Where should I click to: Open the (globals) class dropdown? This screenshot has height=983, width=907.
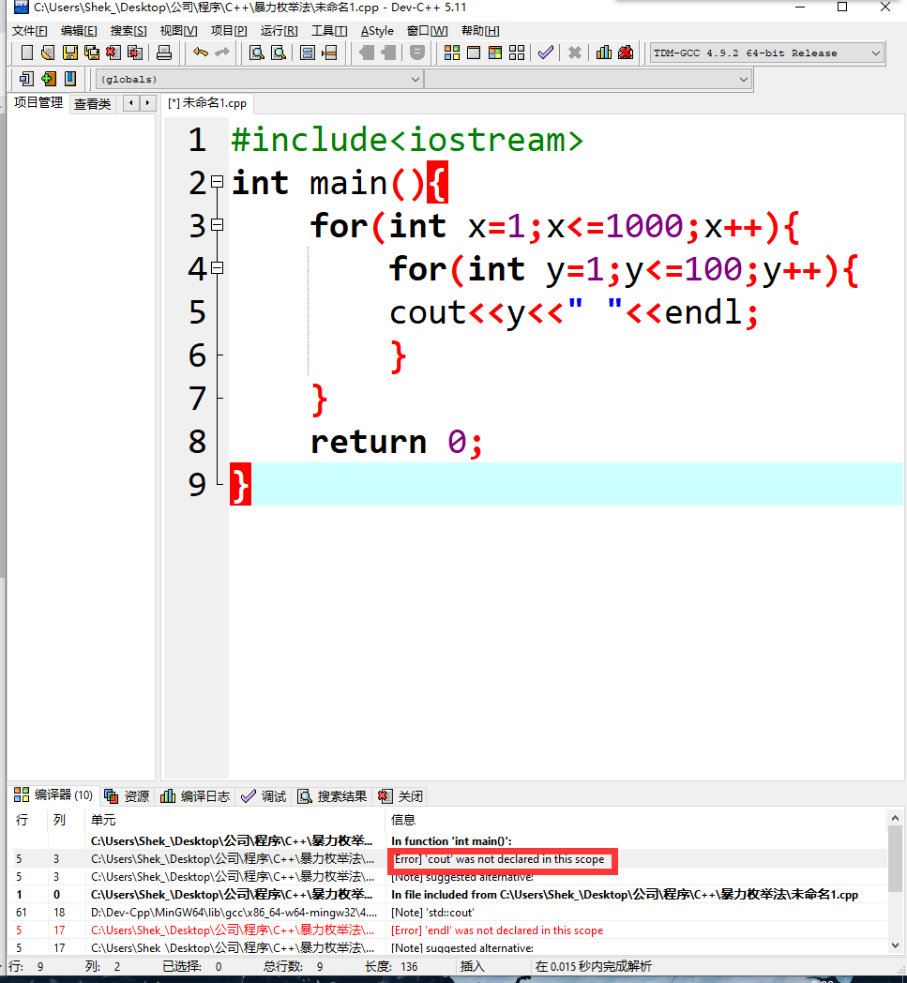pyautogui.click(x=260, y=80)
